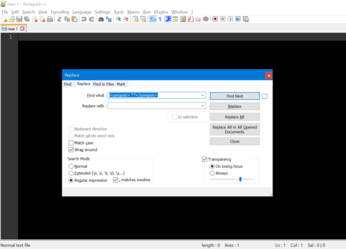
Task: Toggle the Word Wrap toolbar icon
Action: tap(153, 19)
